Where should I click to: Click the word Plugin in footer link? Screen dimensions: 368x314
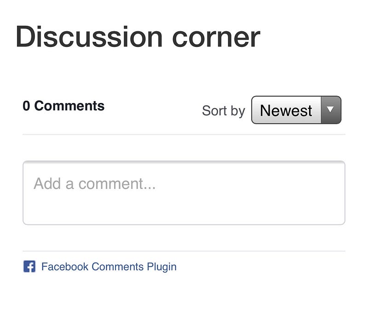point(162,267)
